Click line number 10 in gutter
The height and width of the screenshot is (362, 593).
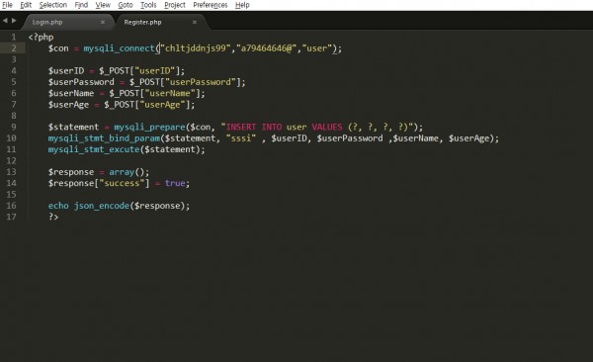(x=11, y=138)
